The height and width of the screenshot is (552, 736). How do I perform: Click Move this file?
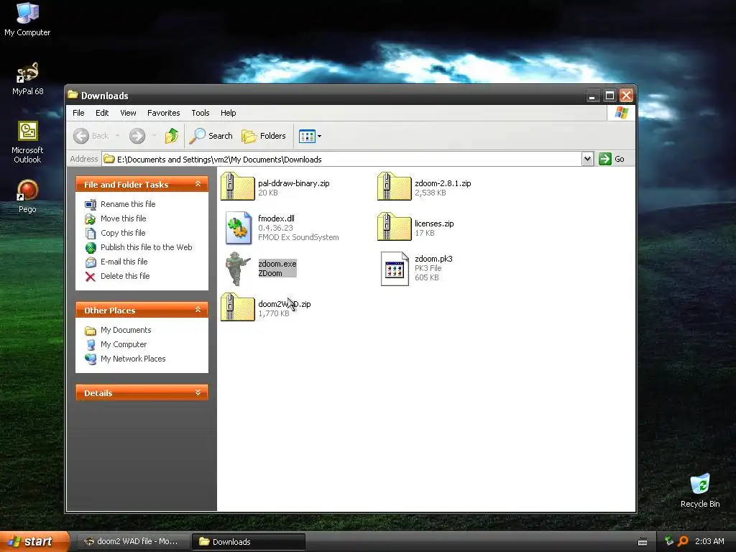point(123,218)
